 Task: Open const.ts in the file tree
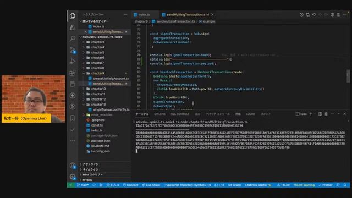click(x=97, y=125)
